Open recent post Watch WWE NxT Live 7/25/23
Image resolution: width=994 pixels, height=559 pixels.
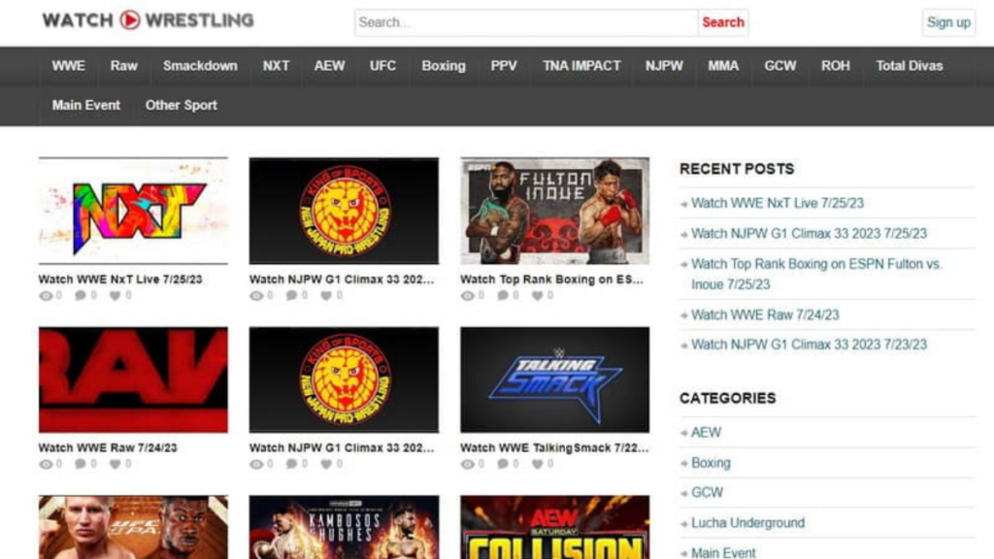(778, 204)
